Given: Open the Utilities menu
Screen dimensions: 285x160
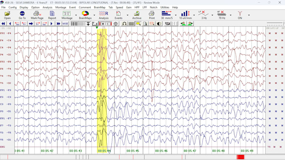Looking at the screenshot, I should 165,8.
